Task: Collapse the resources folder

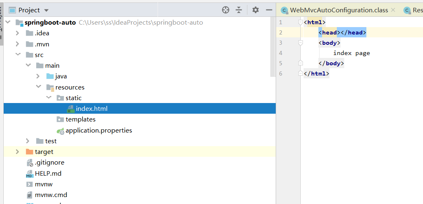Action: (38, 87)
